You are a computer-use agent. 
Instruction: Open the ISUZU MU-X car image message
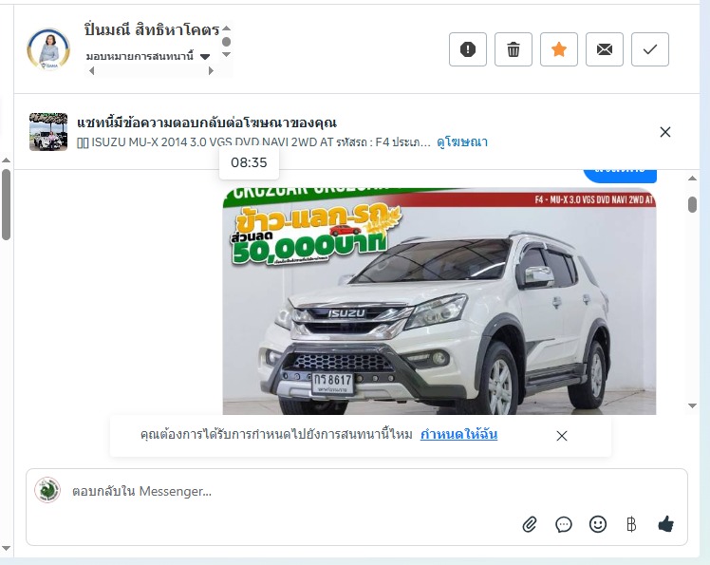[x=439, y=301]
